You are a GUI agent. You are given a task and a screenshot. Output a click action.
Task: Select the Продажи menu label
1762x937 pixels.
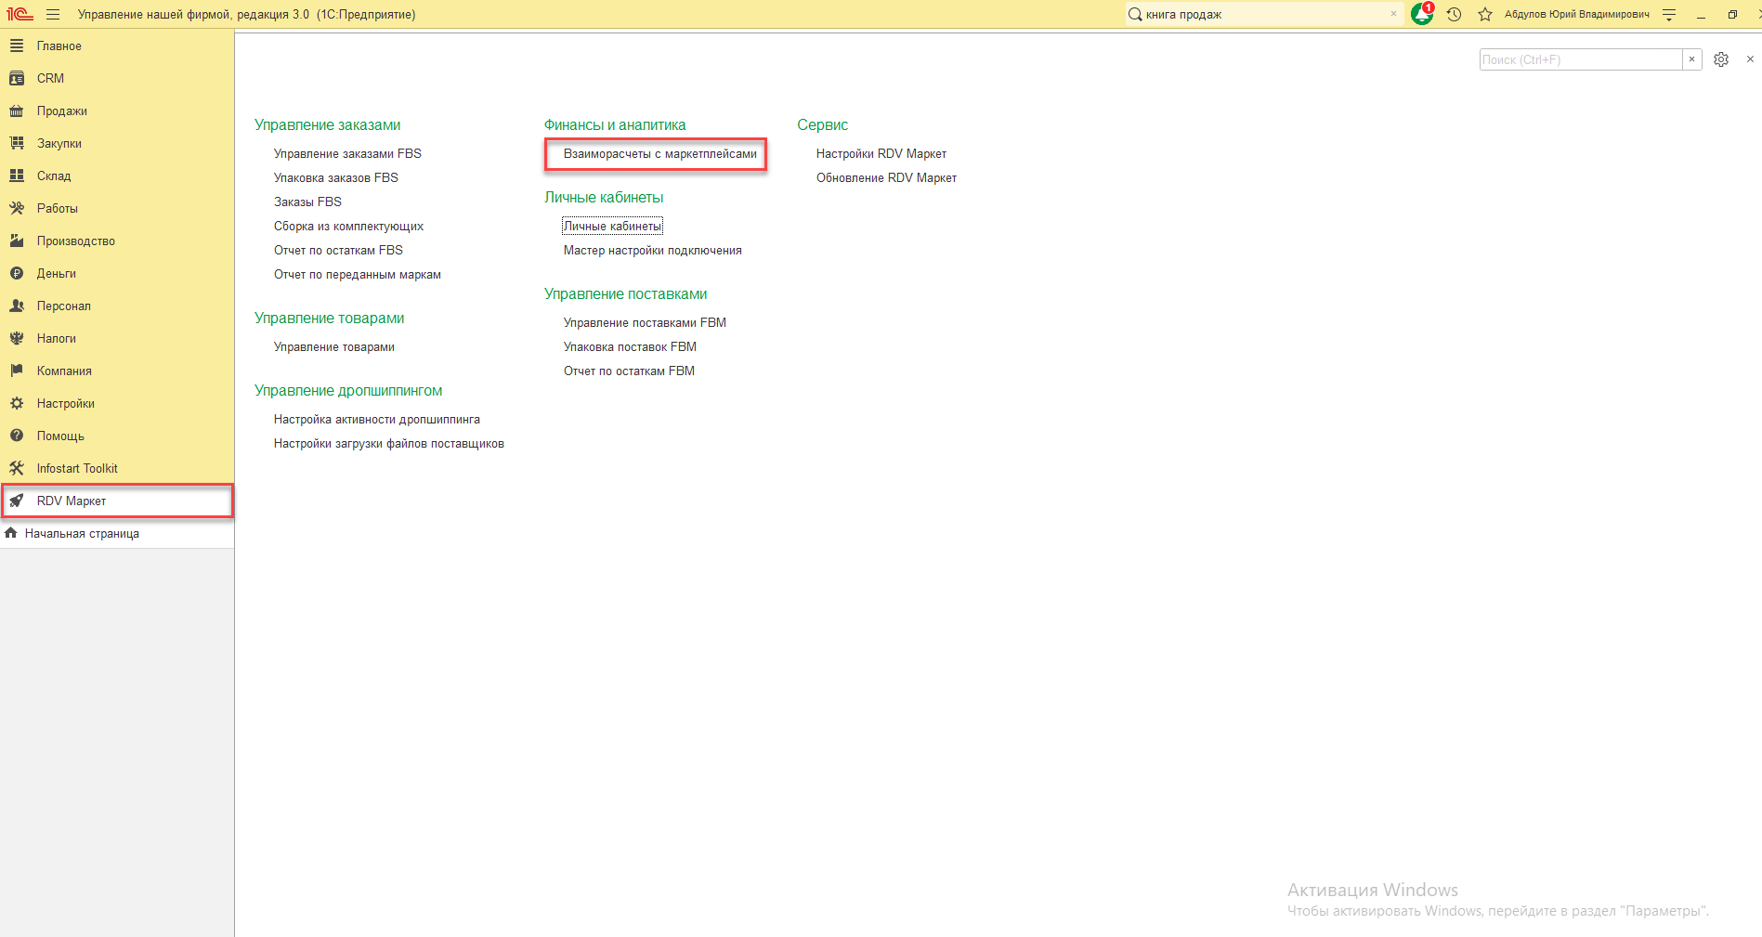click(62, 111)
